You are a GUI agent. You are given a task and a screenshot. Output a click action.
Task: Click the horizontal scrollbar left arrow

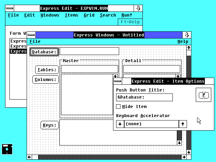[x=29, y=157]
